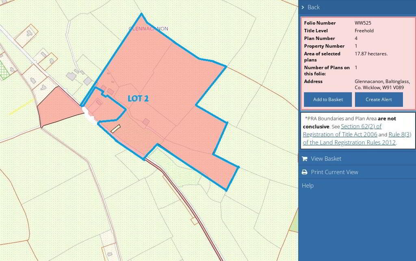Click the shopping cart icon beside View Basket
The height and width of the screenshot is (261, 416).
tap(305, 159)
